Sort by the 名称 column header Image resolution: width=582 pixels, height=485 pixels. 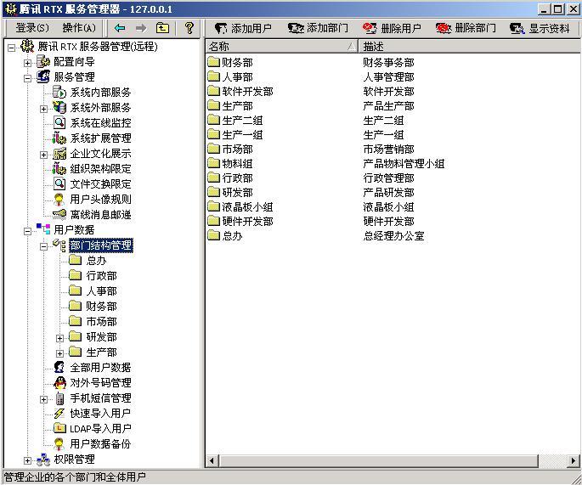[282, 47]
